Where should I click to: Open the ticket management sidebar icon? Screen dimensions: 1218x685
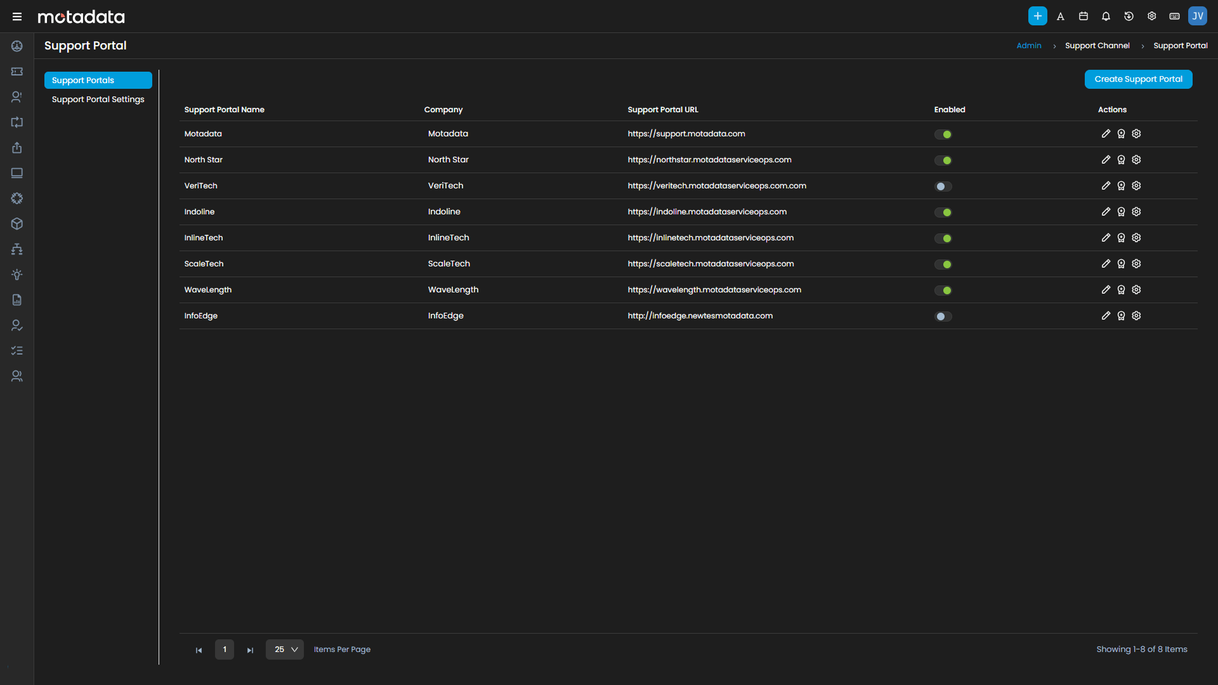click(x=17, y=72)
